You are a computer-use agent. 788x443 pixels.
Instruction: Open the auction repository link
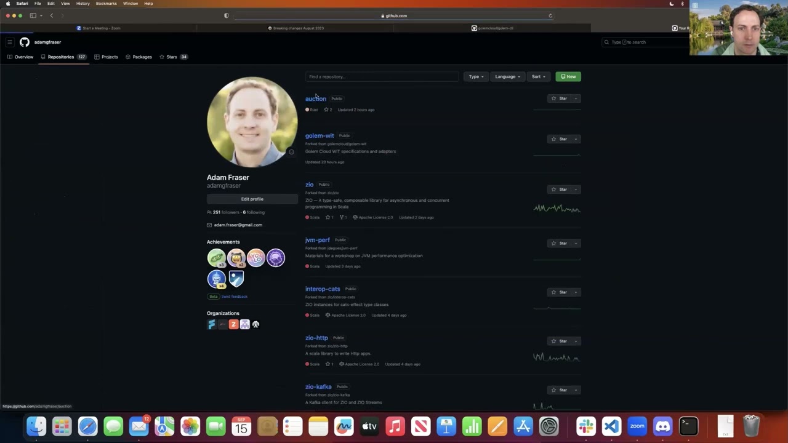tap(316, 98)
